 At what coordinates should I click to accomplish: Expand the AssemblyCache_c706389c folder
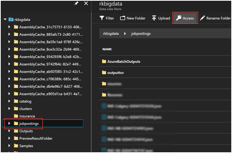pos(9,79)
